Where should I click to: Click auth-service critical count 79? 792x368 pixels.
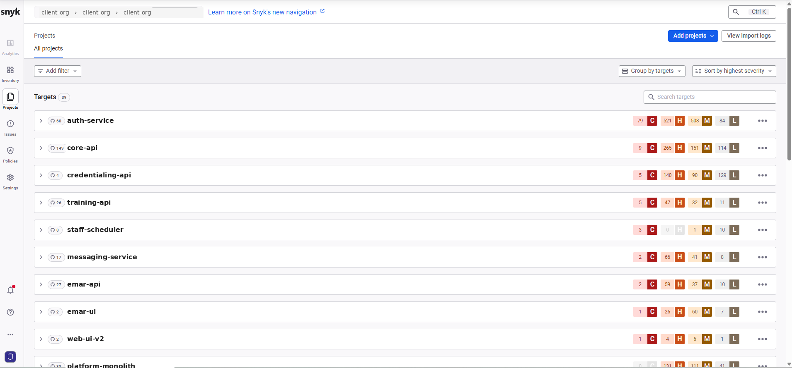(640, 121)
